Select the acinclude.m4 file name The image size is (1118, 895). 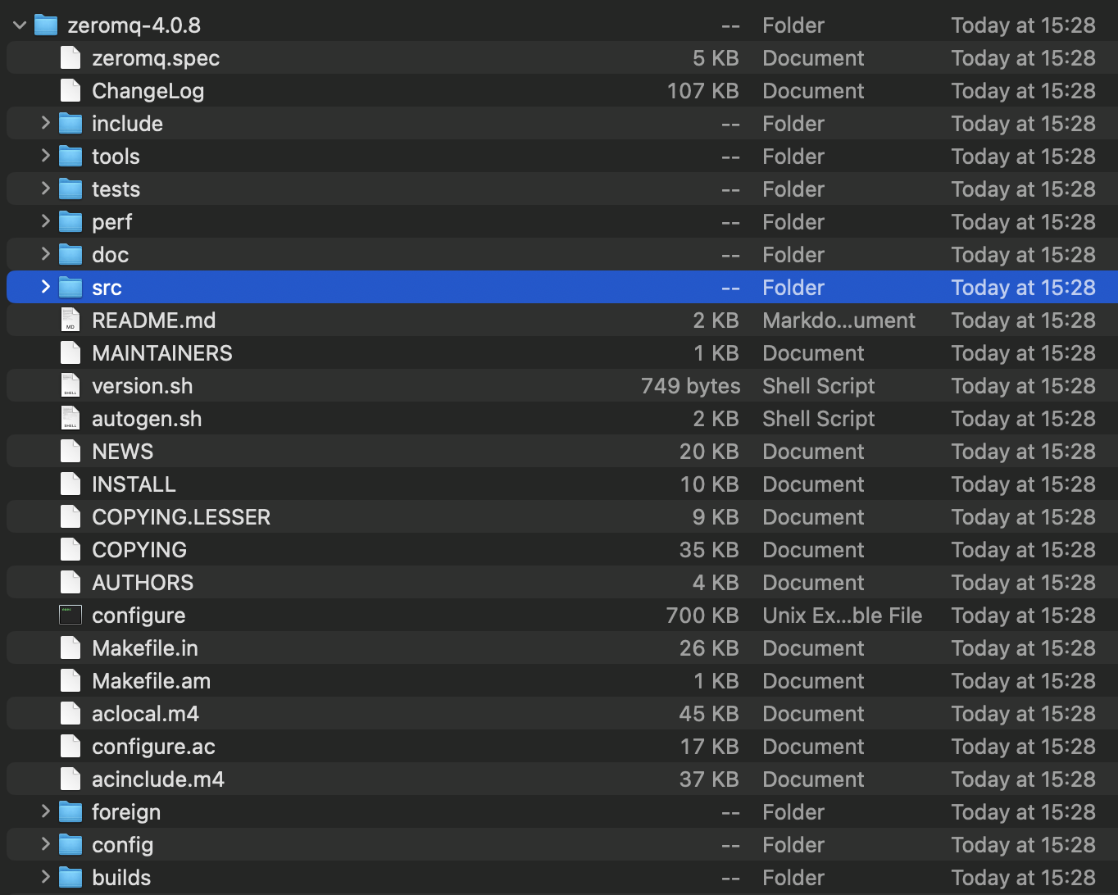[158, 779]
